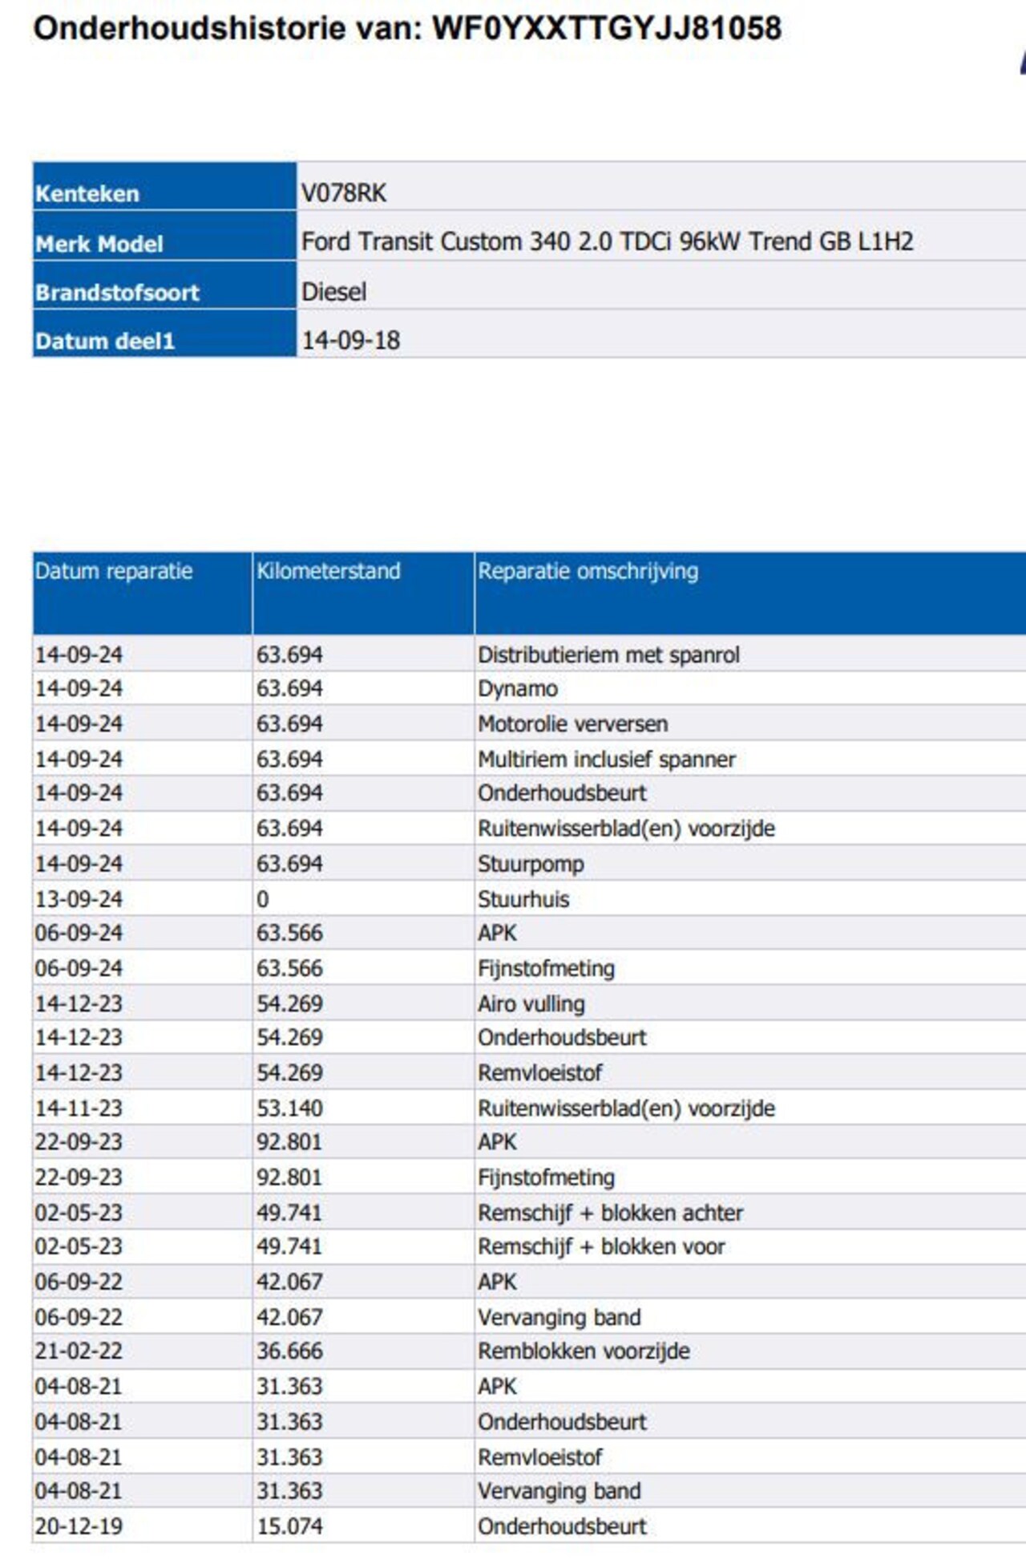1026x1564 pixels.
Task: Select the Remschijf + blokken achter row
Action: [610, 1214]
